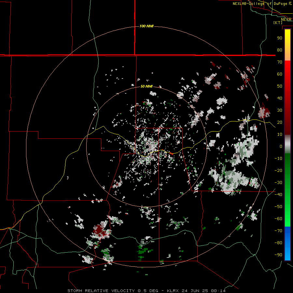Click the KLRX radar site identifier
Image resolution: width=293 pixels, height=293 pixels.
click(173, 291)
